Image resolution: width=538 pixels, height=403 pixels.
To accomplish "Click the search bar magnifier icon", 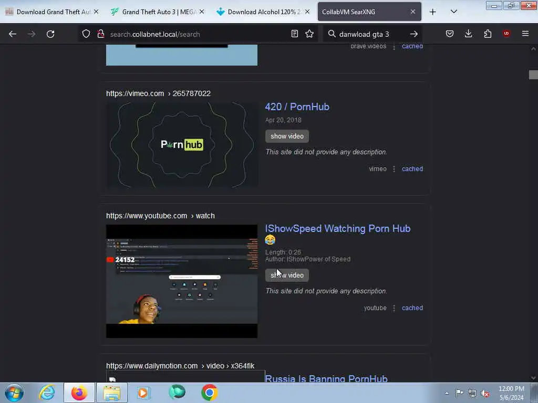I will (x=332, y=34).
